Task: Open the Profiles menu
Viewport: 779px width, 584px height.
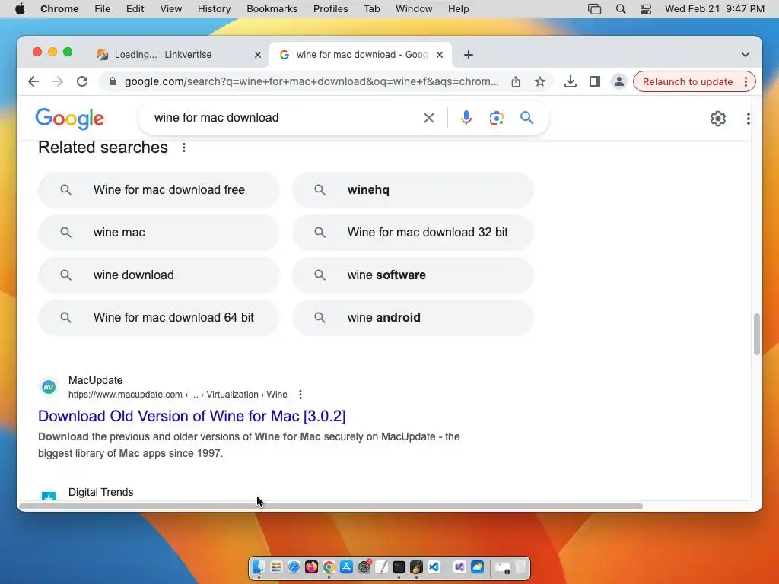Action: pos(330,9)
